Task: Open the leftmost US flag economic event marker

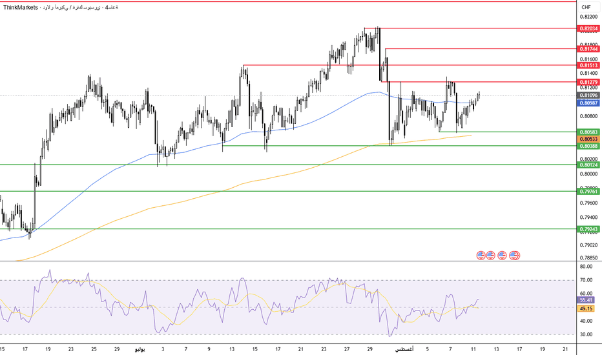Action: [481, 255]
